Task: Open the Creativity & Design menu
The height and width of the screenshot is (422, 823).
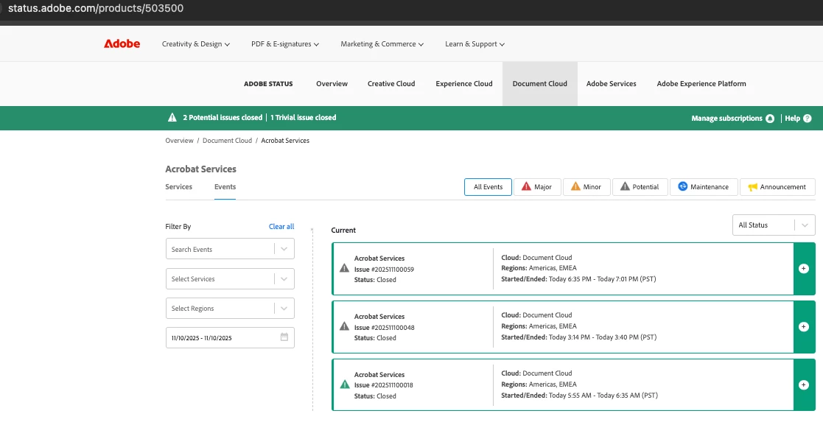Action: click(x=196, y=44)
